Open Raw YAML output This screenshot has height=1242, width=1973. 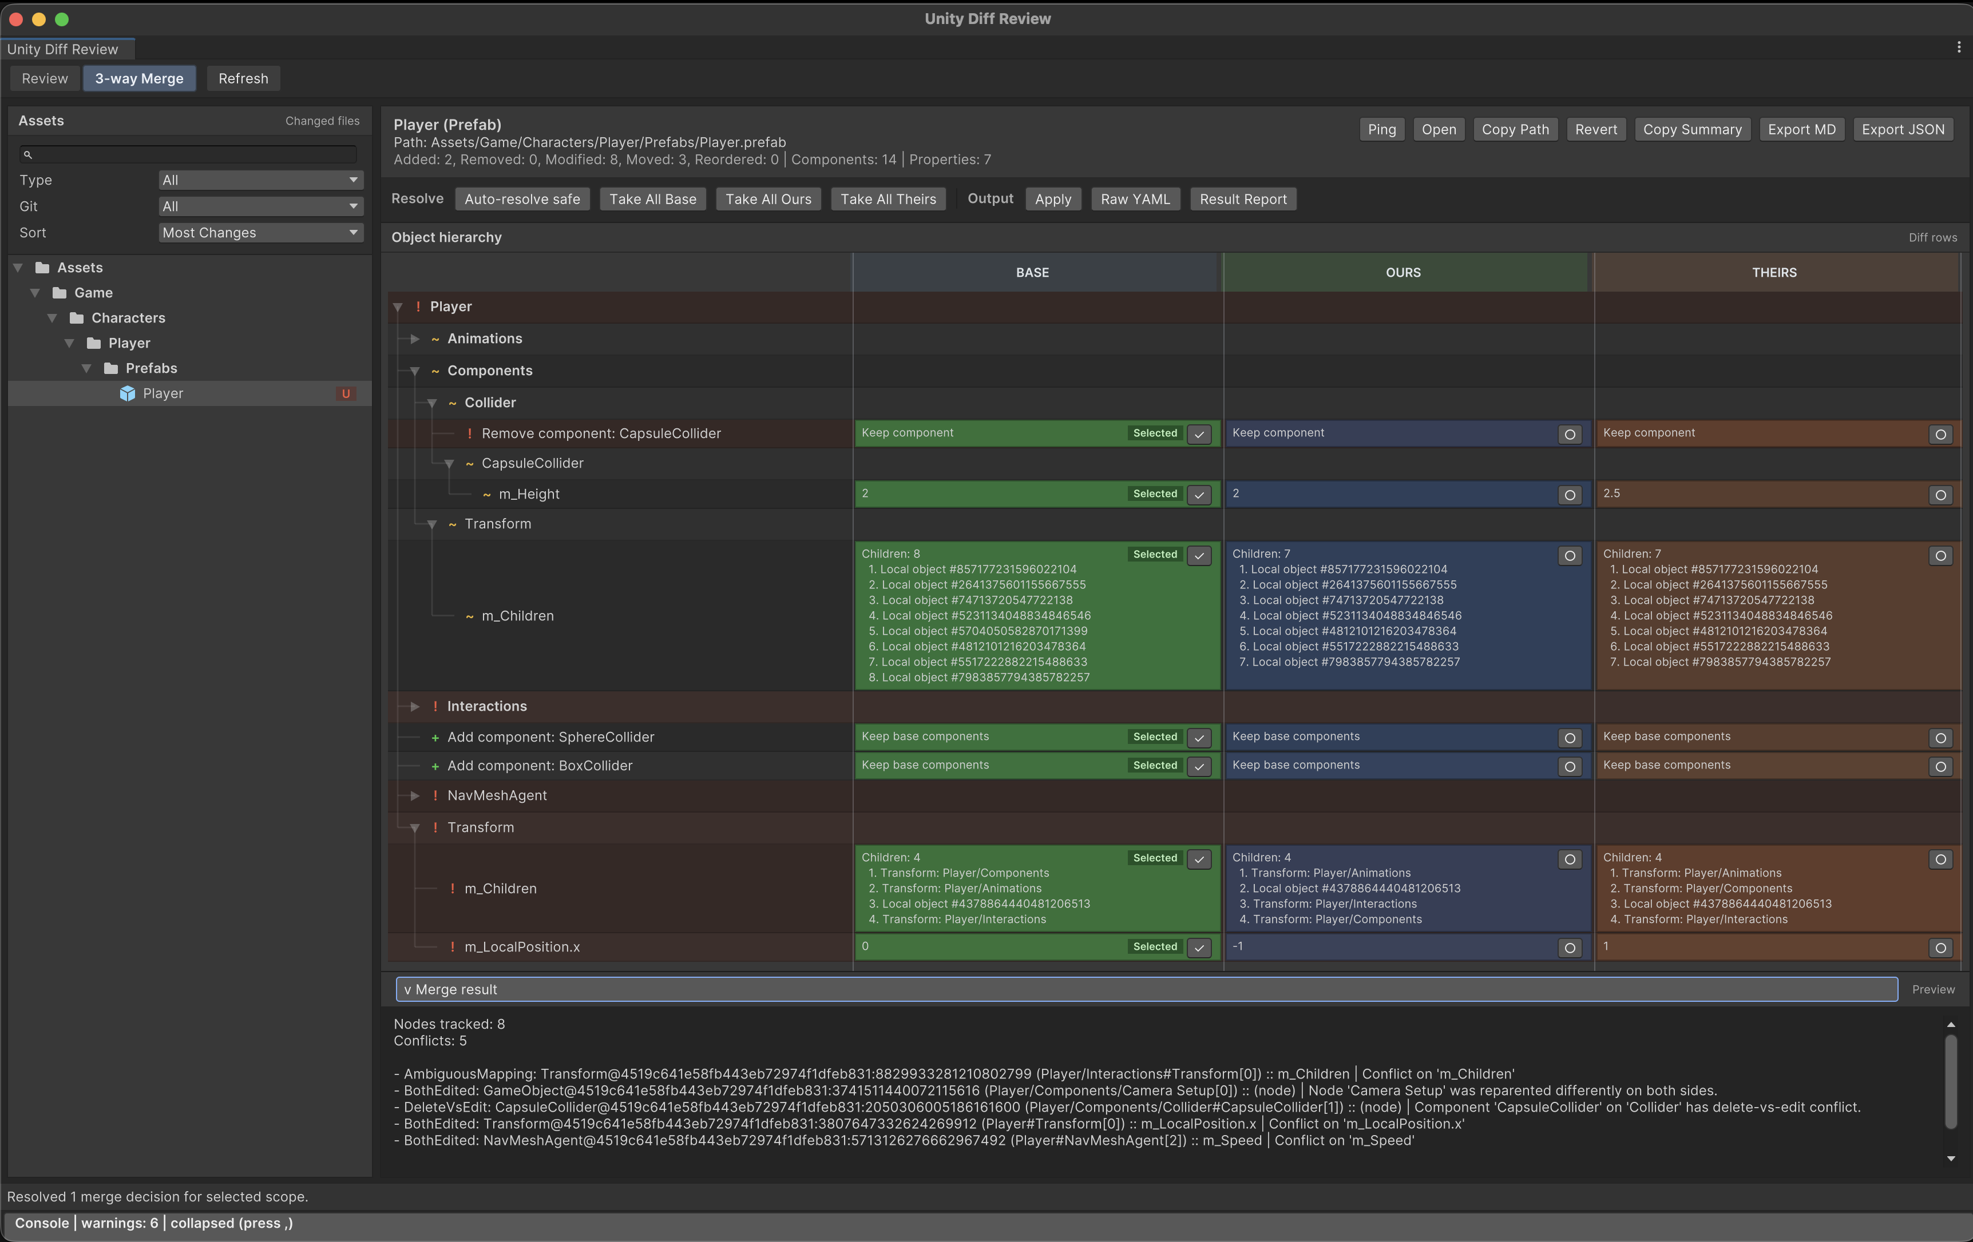pos(1136,199)
